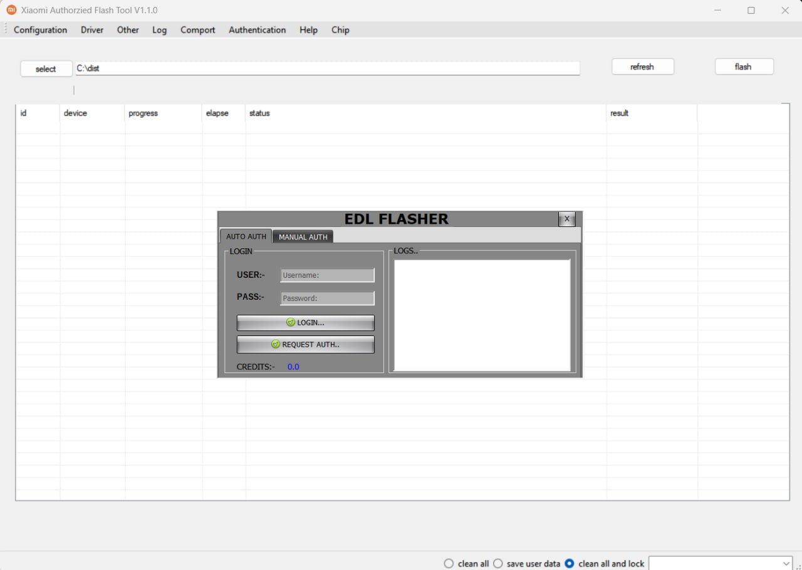Switch to the AUTO AUTH tab
Screen dimensions: 802x570
[x=246, y=236]
